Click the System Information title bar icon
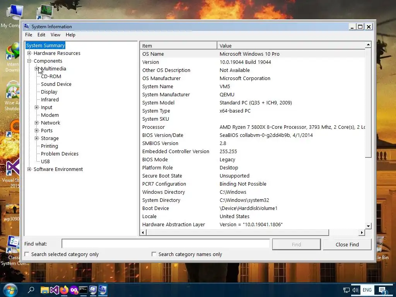The height and width of the screenshot is (297, 396). pos(27,26)
